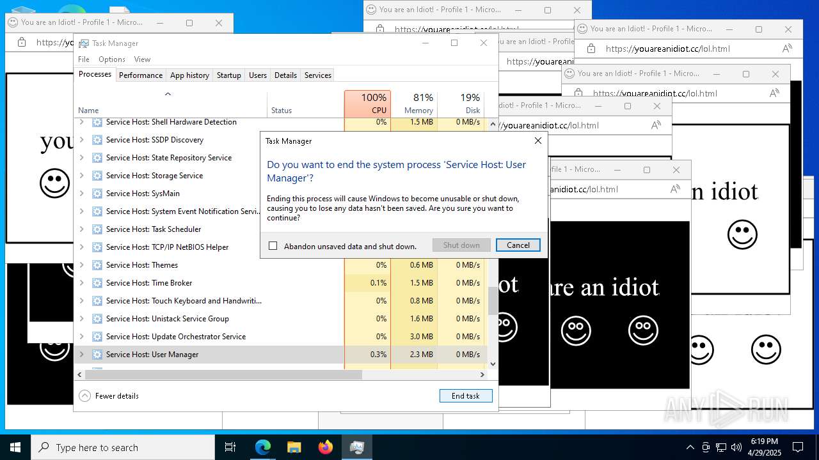
Task: Click the Task Manager app icon in title bar
Action: tap(84, 43)
